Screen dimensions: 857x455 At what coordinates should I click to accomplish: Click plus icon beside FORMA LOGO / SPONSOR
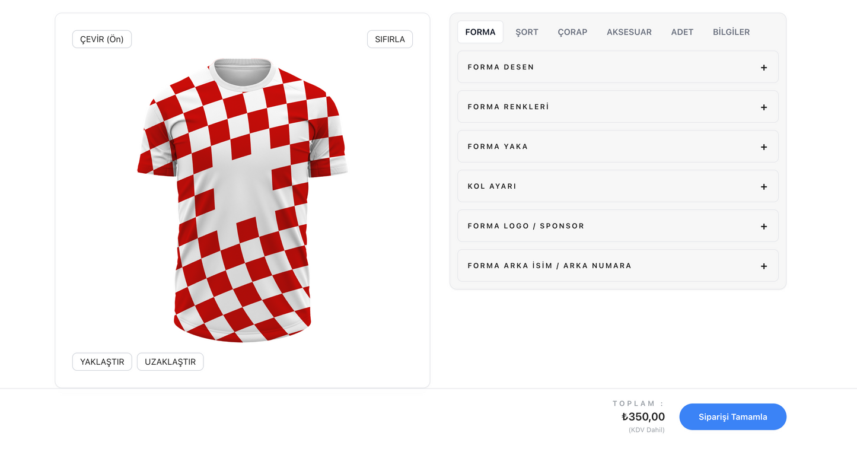click(x=764, y=227)
